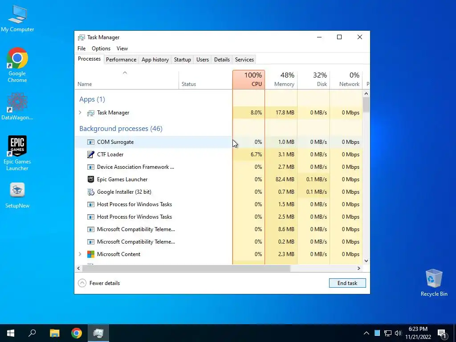Click the Apps (1) group heading
456x342 pixels.
coord(92,99)
